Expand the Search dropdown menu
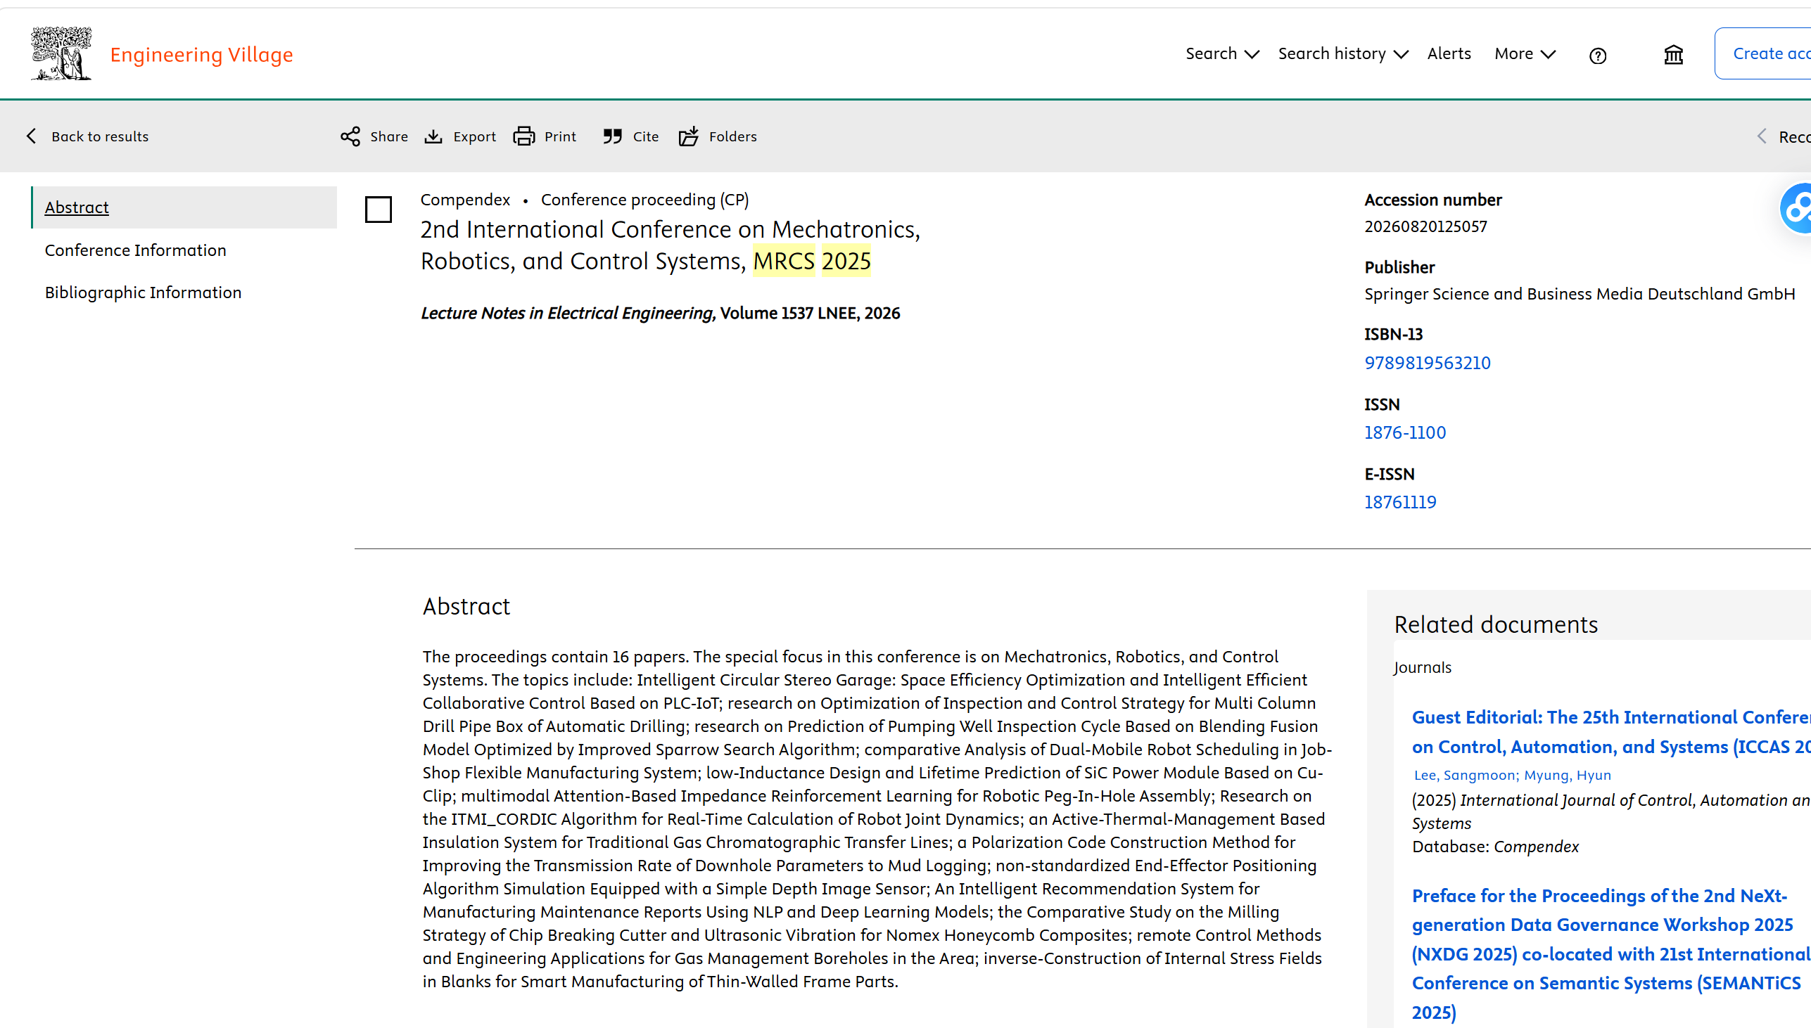 (1222, 53)
